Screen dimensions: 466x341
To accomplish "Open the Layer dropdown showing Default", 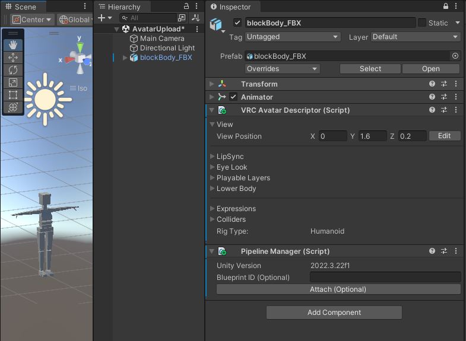I will coord(416,37).
